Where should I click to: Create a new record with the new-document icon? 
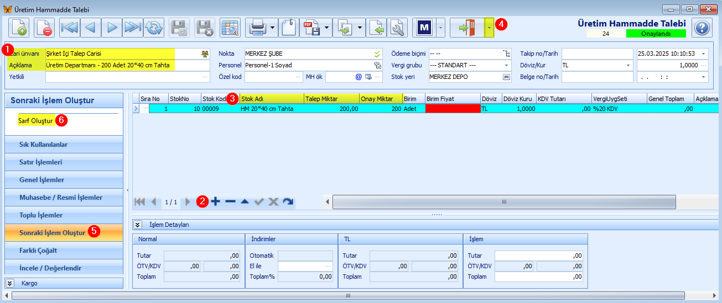coord(18,27)
